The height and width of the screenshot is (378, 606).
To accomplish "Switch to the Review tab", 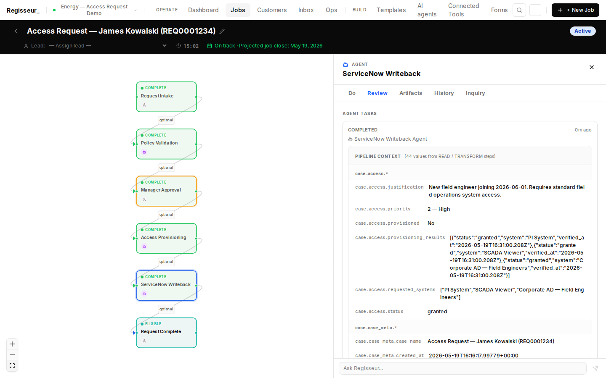I will (377, 93).
